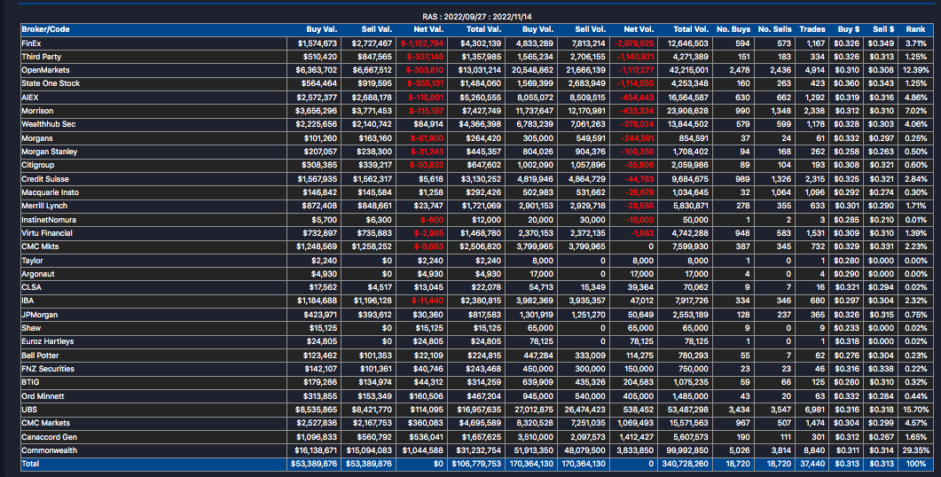Click FinEx net value -1,152,794

point(422,43)
